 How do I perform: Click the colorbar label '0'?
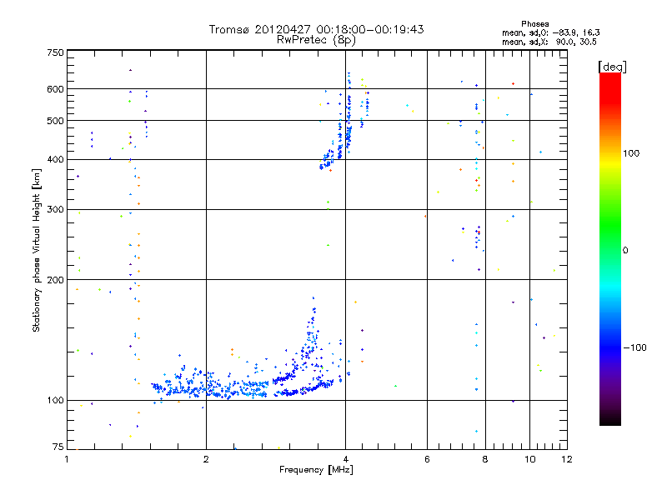pos(625,250)
